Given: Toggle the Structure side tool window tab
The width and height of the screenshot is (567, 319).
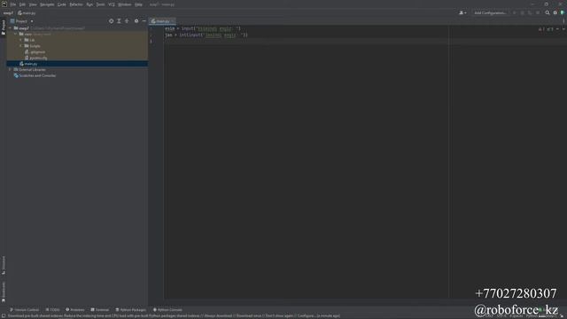Looking at the screenshot, I should click(4, 265).
